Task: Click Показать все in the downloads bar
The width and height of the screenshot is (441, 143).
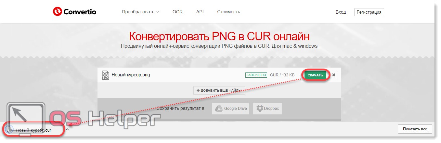Action: click(415, 129)
